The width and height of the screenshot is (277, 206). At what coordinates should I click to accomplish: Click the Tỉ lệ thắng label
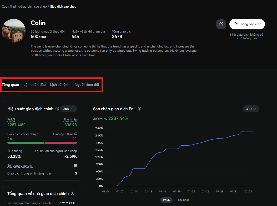coord(15,151)
